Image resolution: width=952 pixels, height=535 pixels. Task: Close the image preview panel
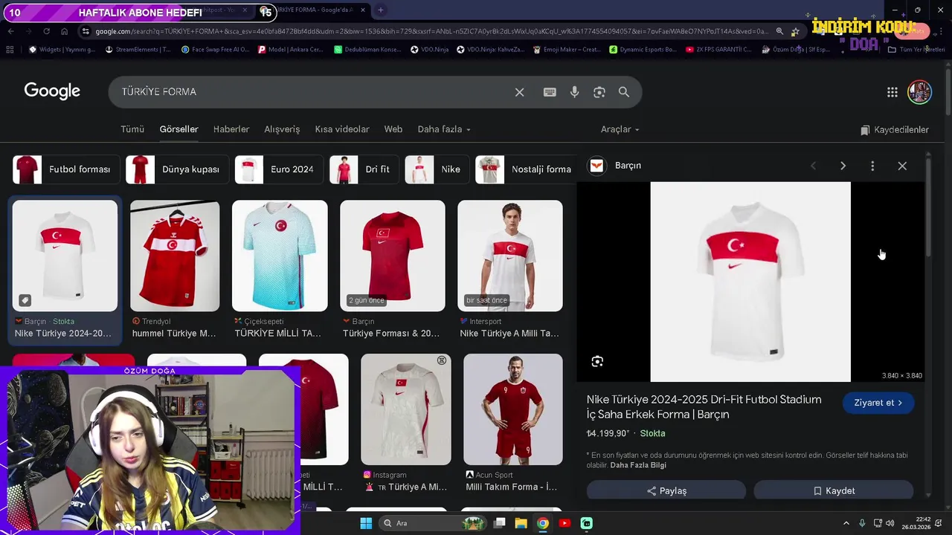(x=902, y=166)
